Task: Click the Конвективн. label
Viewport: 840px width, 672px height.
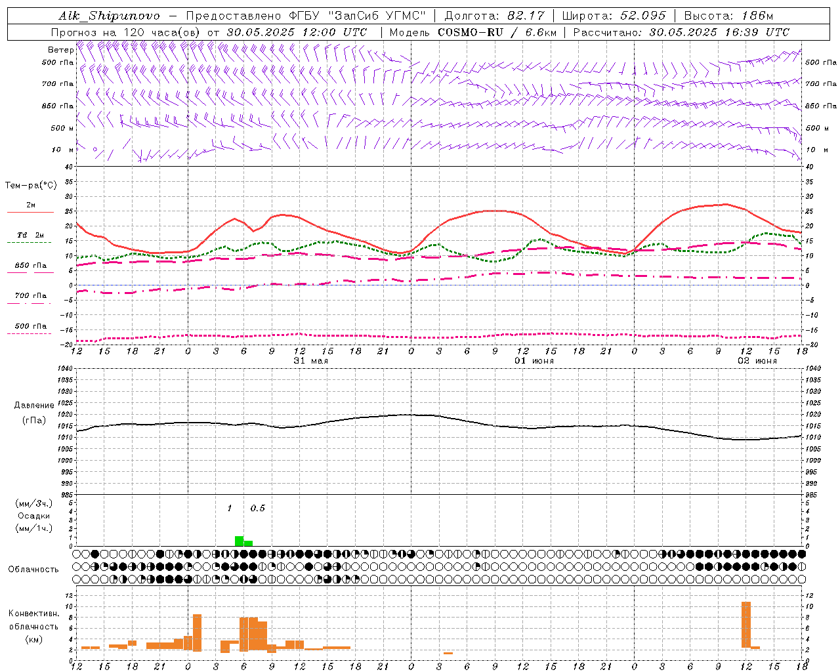Action: [33, 614]
